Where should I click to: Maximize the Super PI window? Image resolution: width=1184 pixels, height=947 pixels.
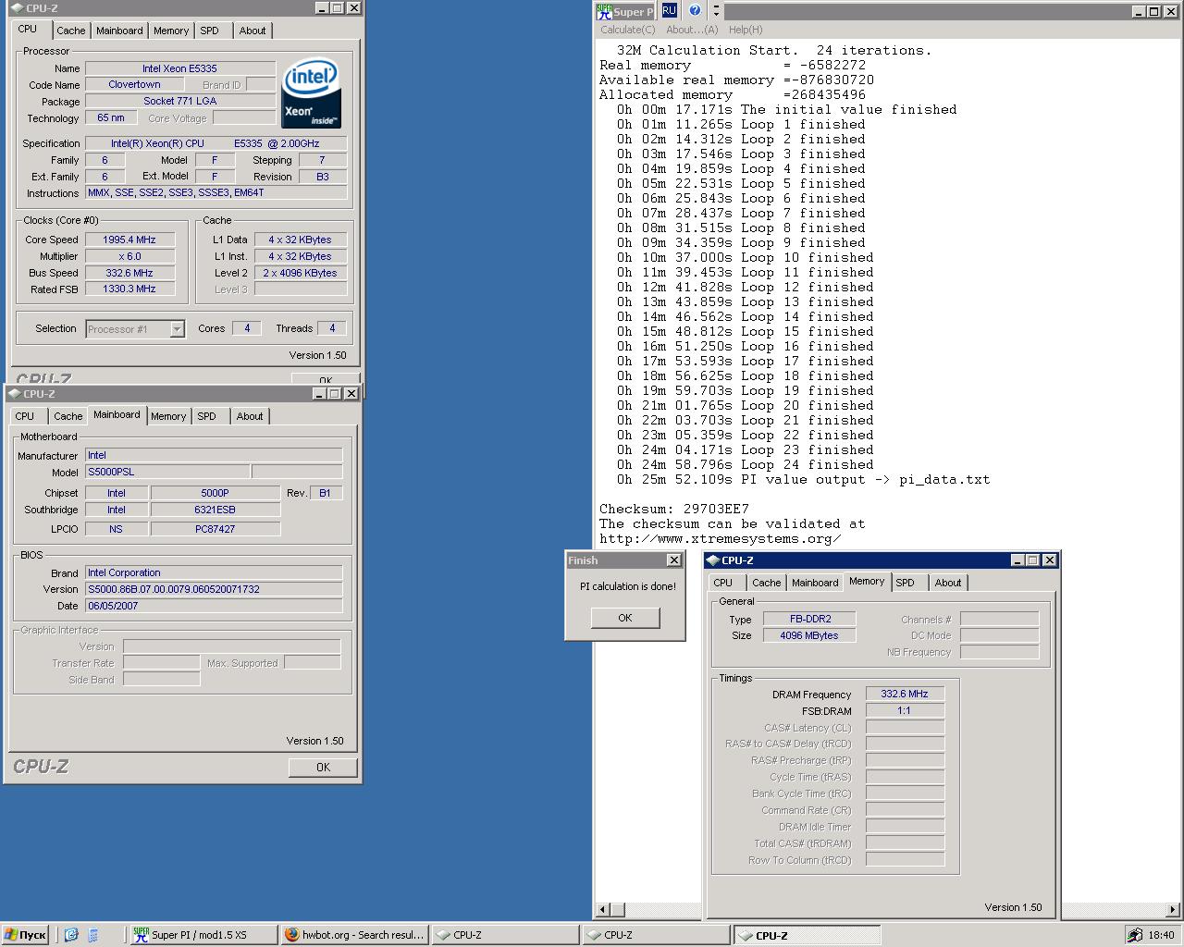(x=1153, y=11)
